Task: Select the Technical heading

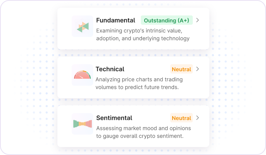Action: [110, 69]
